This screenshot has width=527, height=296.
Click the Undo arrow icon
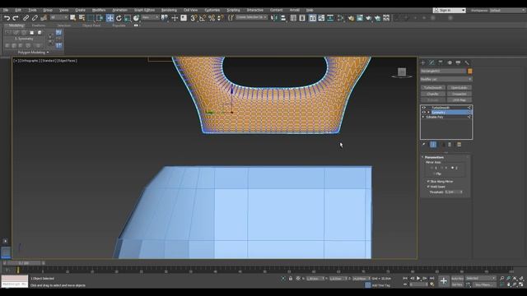pos(7,18)
